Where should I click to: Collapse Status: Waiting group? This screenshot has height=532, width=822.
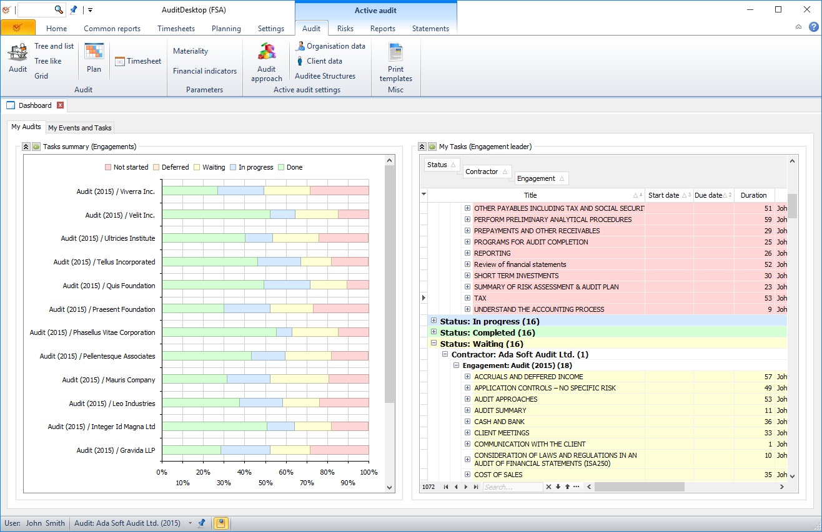tap(433, 343)
